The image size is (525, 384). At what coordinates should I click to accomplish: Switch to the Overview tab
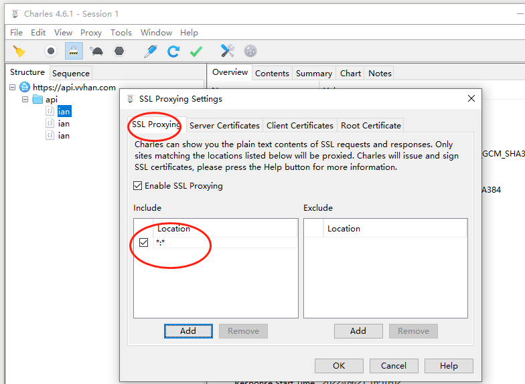click(230, 72)
